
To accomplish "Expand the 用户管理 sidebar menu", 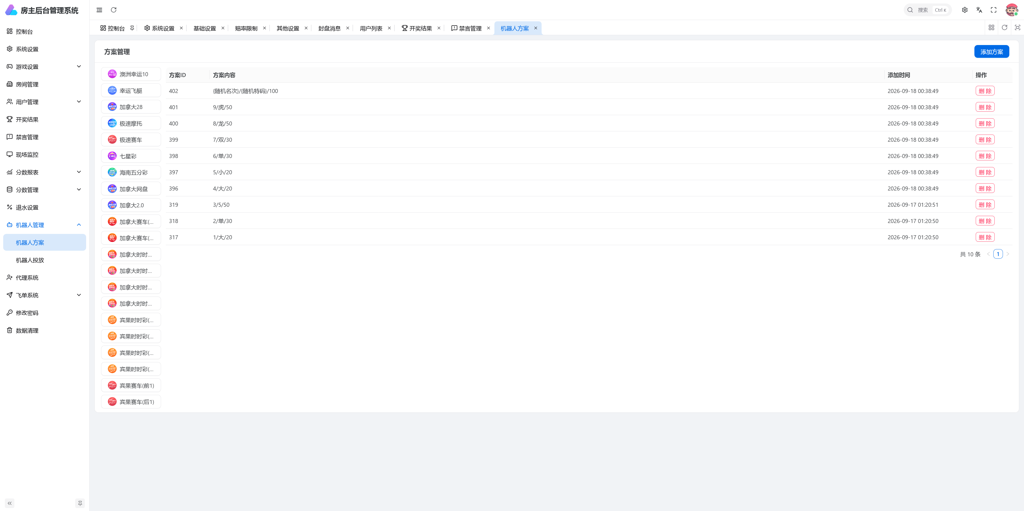I will click(x=45, y=102).
